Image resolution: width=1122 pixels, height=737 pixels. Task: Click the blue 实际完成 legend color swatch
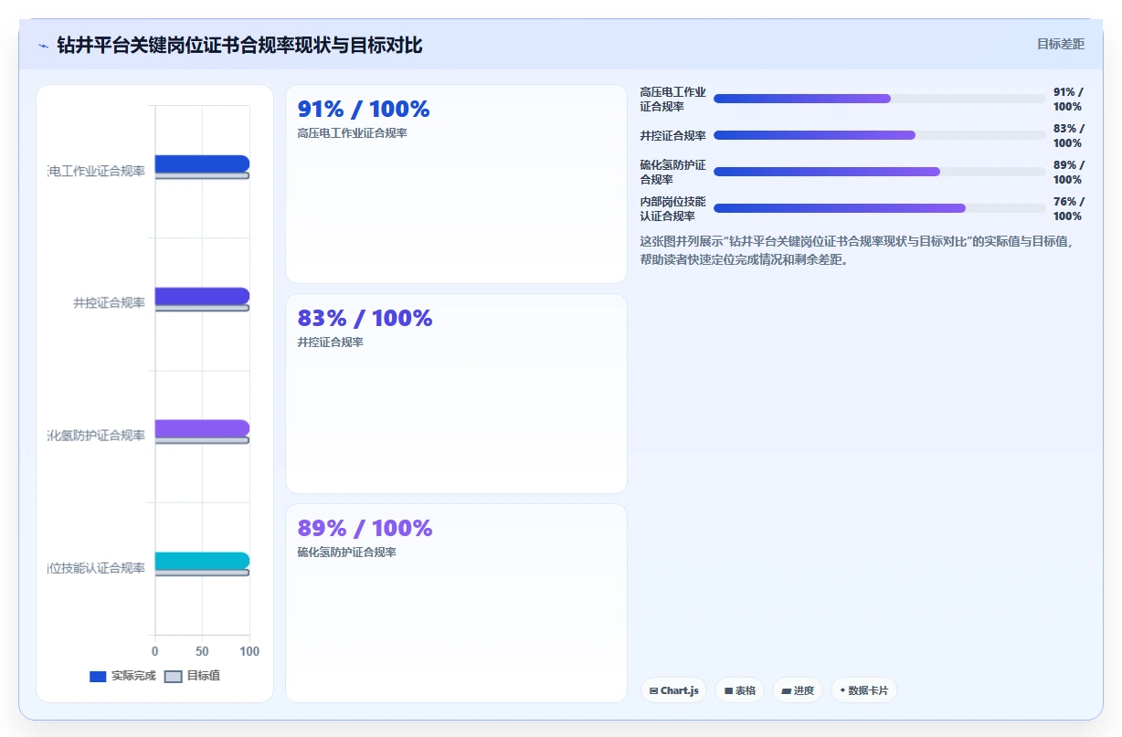98,677
